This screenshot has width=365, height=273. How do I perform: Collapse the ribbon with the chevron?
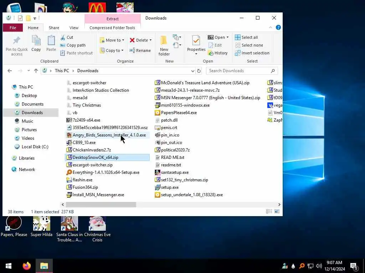tap(270, 27)
